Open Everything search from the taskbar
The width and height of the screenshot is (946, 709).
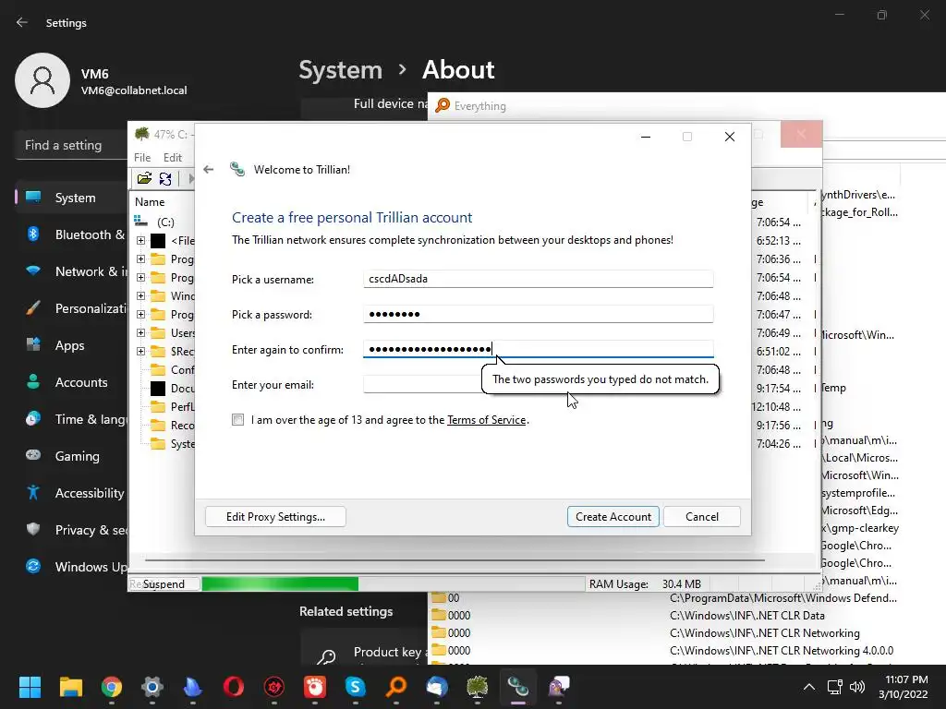tap(396, 687)
